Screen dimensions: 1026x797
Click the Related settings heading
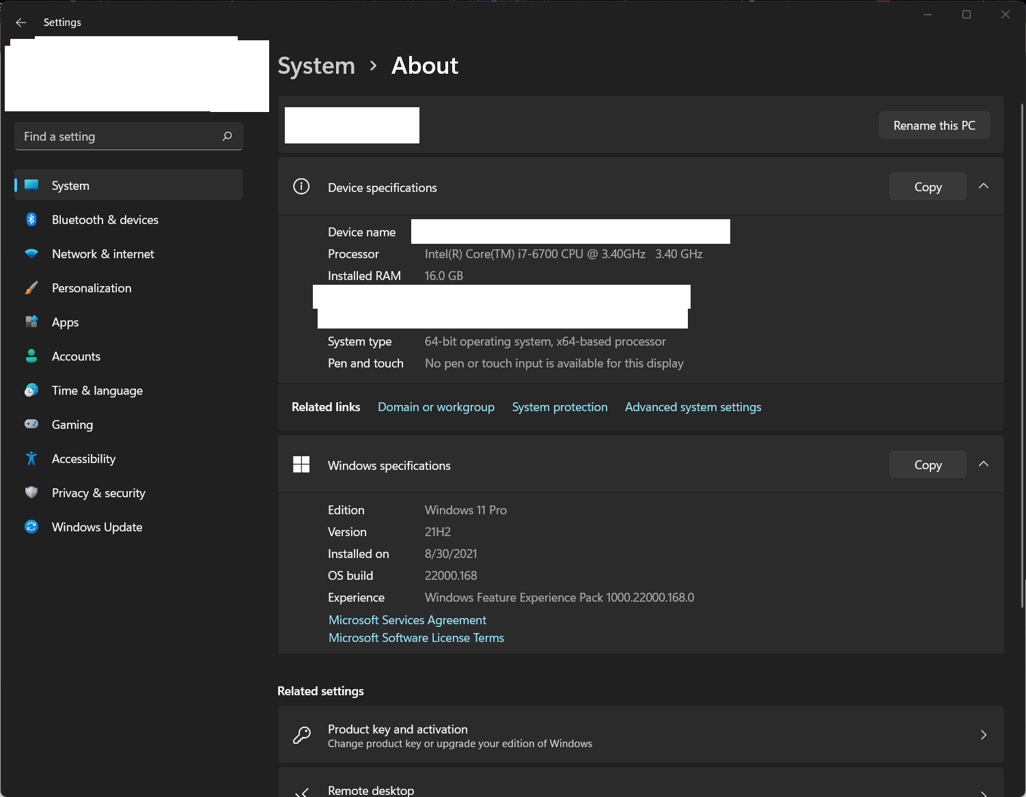point(320,691)
